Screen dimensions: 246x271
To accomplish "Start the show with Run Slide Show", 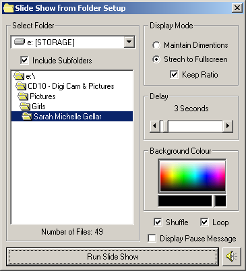I will (113, 256).
